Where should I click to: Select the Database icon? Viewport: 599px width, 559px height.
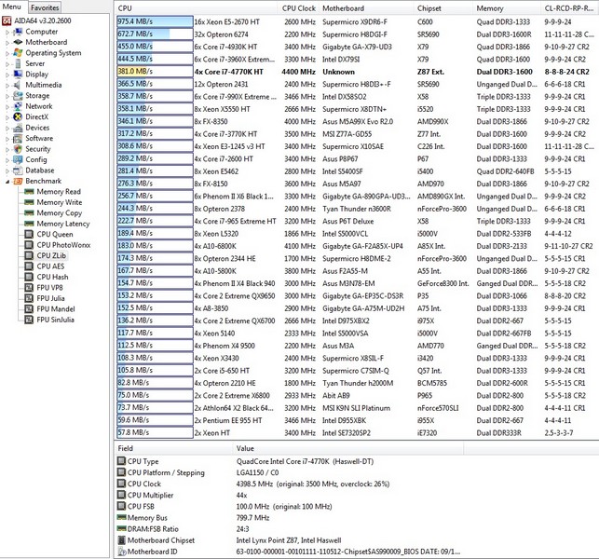coord(18,170)
